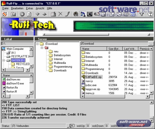Click the funnel filter toolbar icon
155x129 pixels.
[x=142, y=14]
